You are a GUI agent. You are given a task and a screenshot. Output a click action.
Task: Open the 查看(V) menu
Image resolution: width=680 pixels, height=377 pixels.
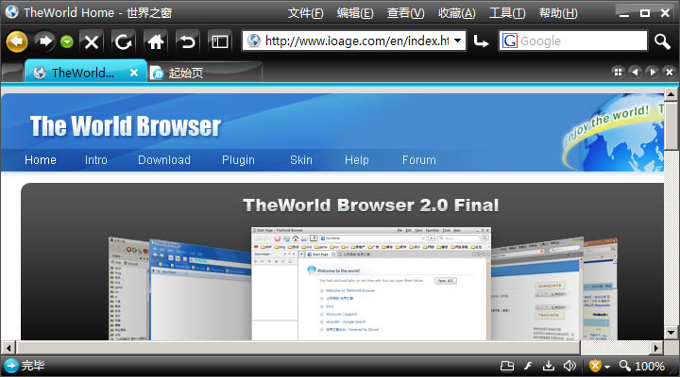(x=405, y=13)
